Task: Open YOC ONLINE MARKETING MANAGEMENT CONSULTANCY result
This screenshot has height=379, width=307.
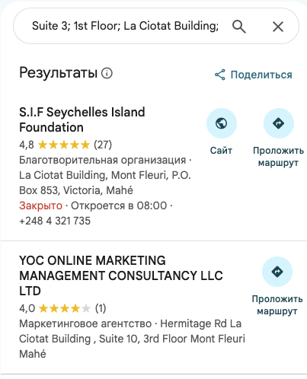Action: click(121, 275)
